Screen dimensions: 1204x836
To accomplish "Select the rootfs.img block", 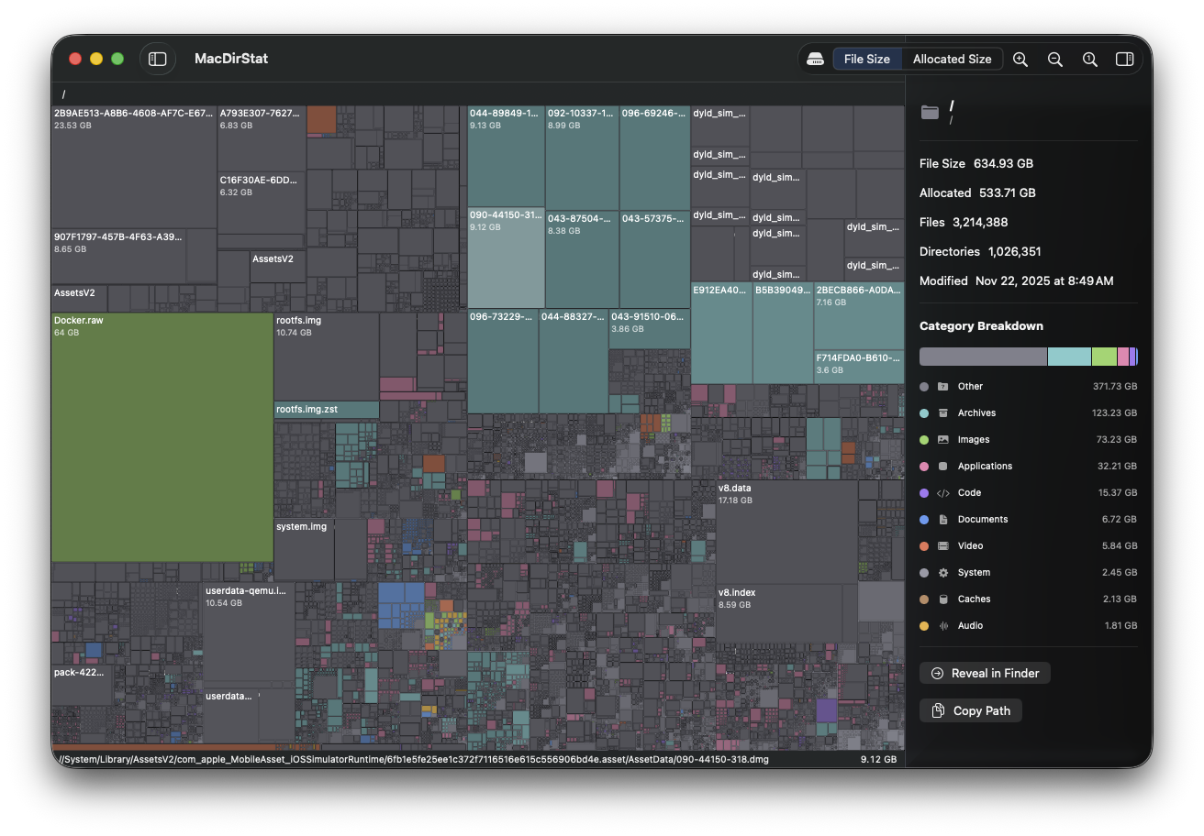I will (x=327, y=357).
